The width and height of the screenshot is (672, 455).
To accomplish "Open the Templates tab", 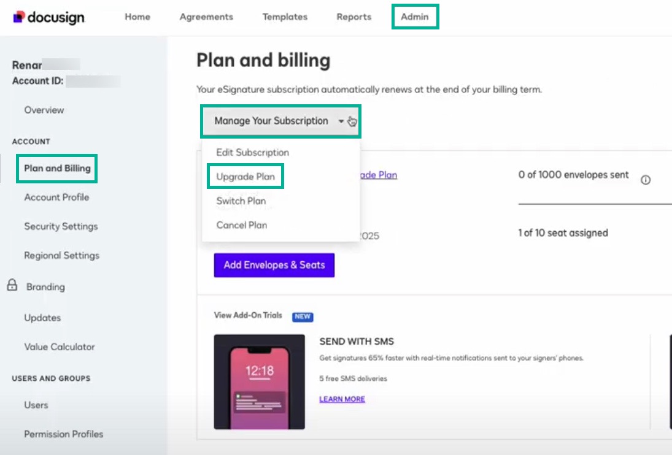I will coord(284,17).
